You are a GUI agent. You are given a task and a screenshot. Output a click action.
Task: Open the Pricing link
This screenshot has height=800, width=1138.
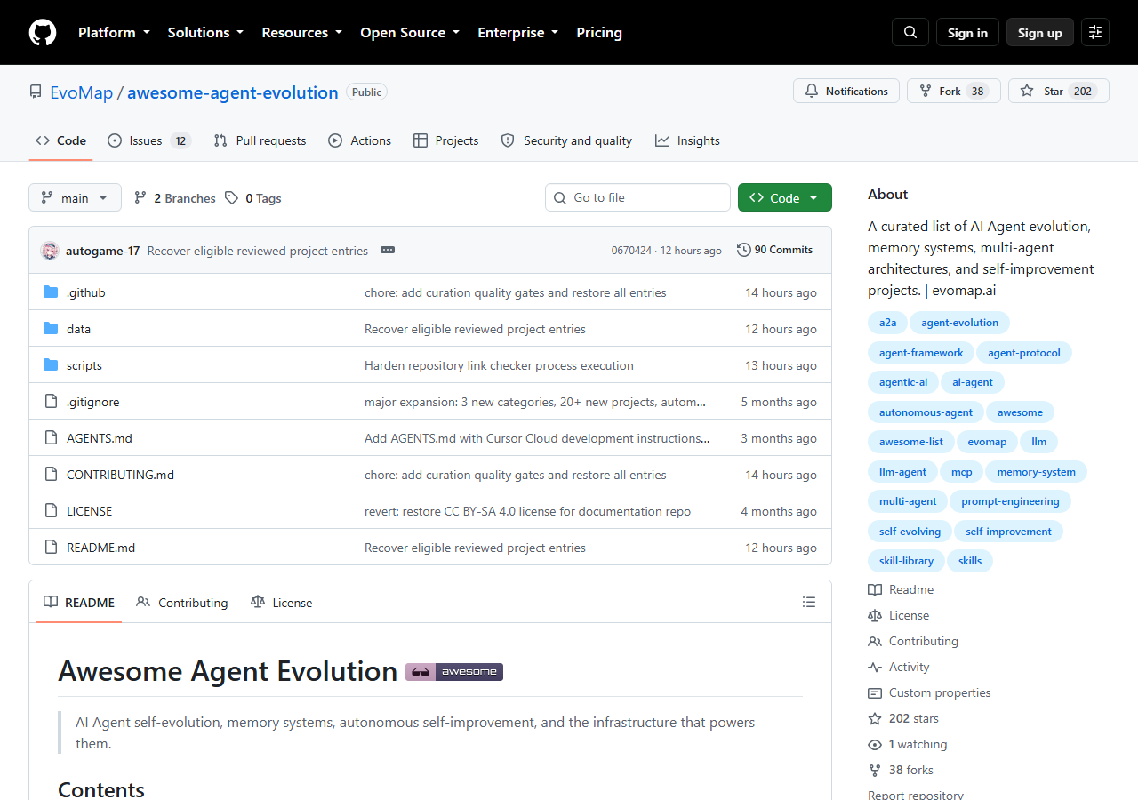599,32
